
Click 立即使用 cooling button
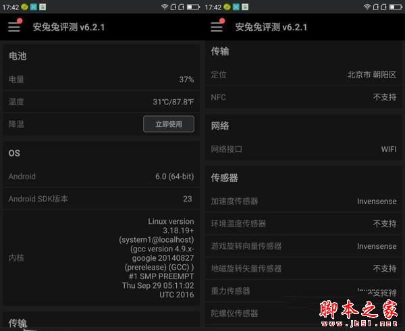coord(169,124)
